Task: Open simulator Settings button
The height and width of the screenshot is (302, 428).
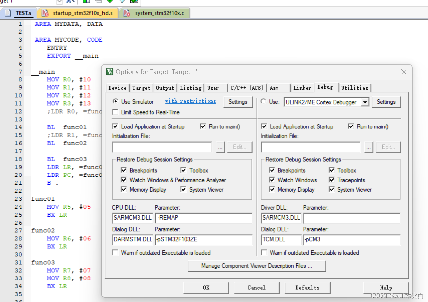Action: tap(238, 102)
